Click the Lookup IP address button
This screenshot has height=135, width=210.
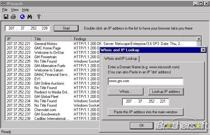click(x=166, y=92)
